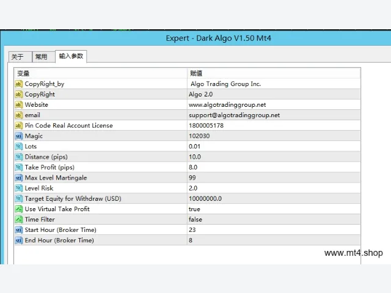Select the Start Hour value 23
391x293 pixels.
(274, 230)
